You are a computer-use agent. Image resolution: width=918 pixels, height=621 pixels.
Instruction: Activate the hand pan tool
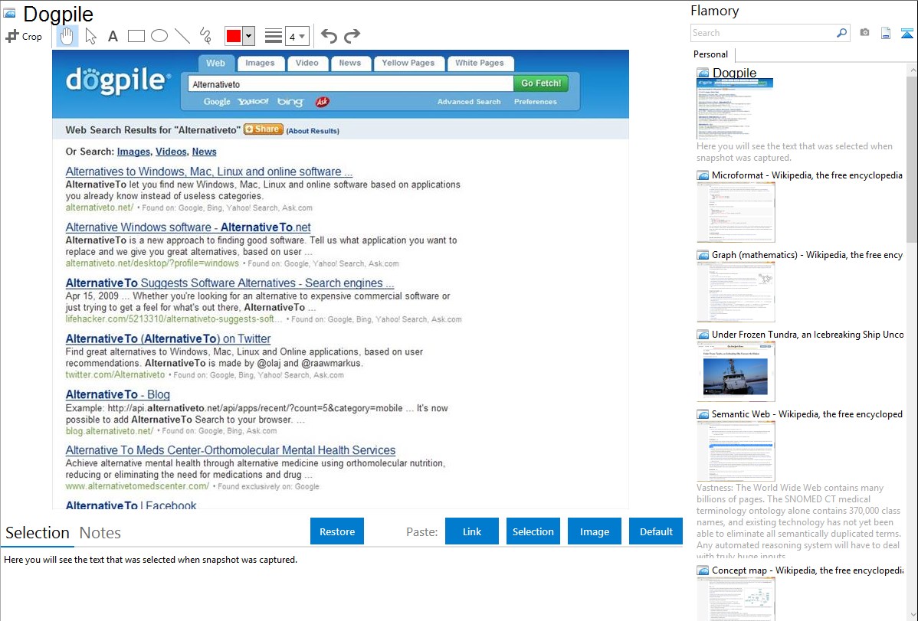[x=67, y=36]
